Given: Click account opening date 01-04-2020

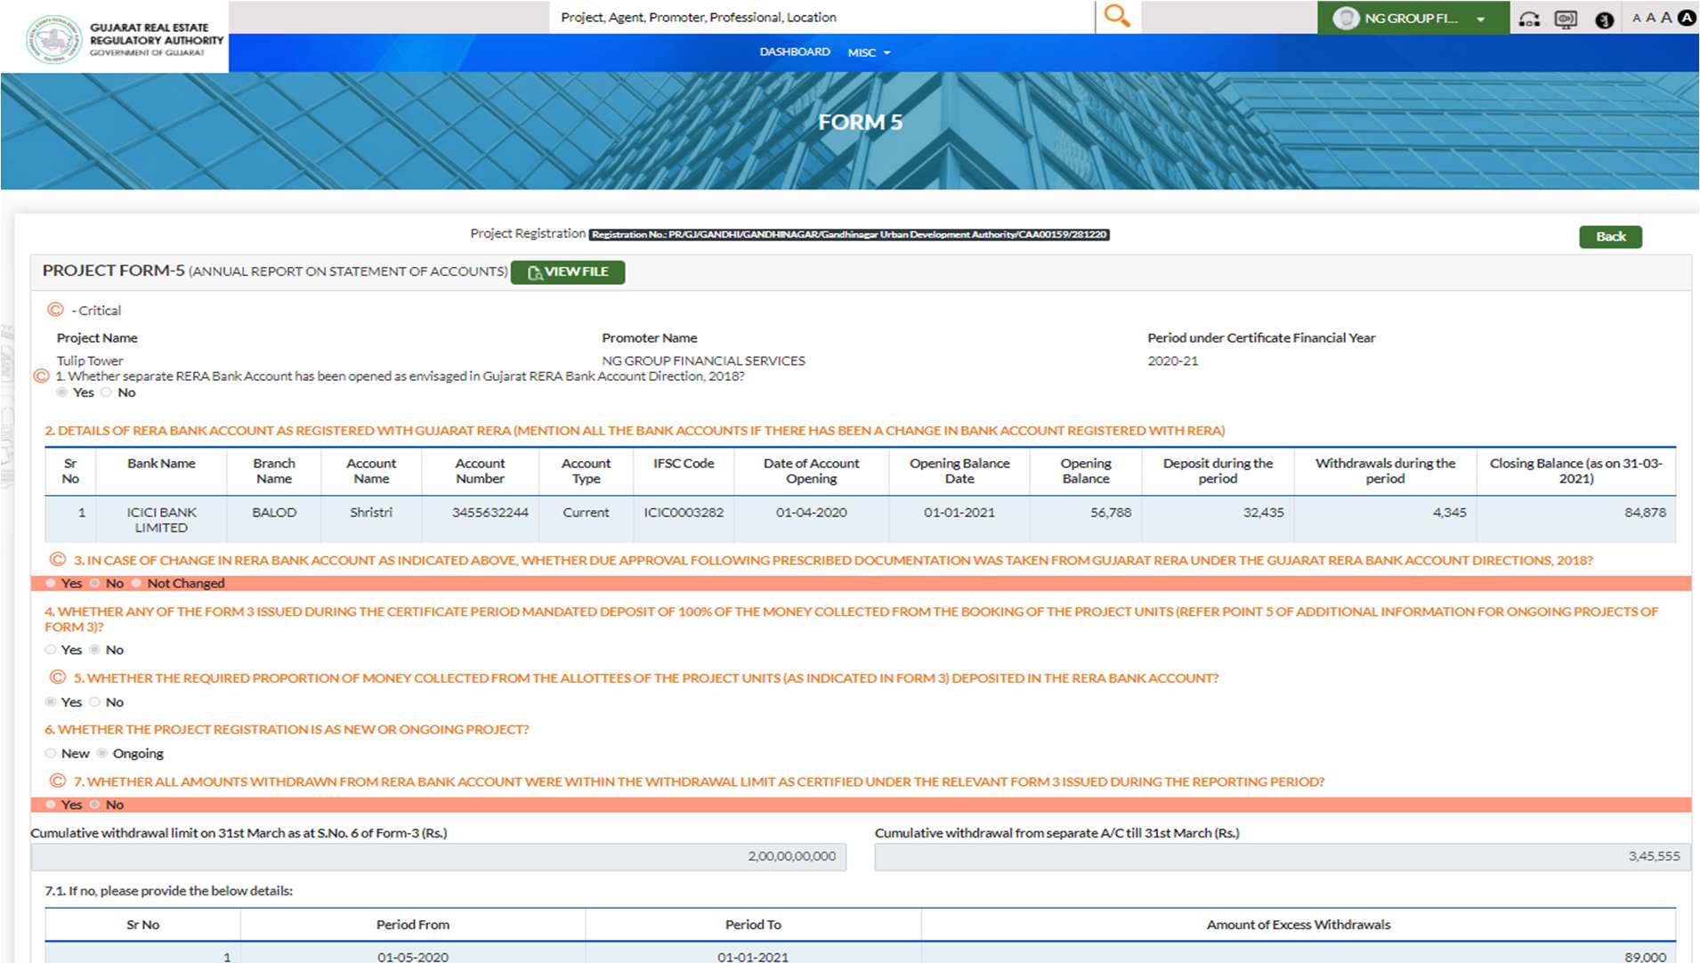Looking at the screenshot, I should (812, 512).
